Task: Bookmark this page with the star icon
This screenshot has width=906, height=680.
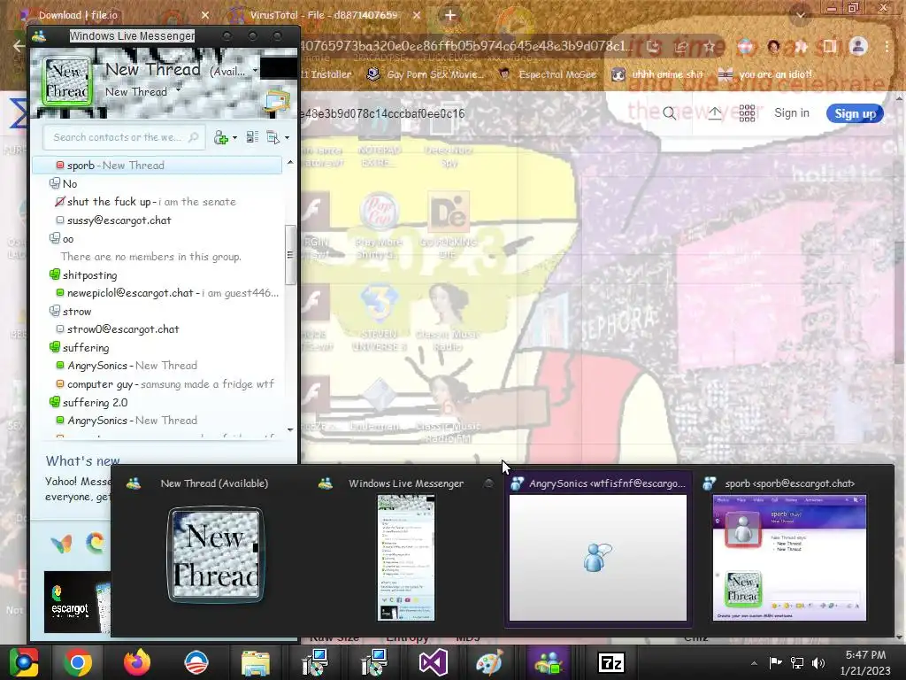Action: [710, 46]
